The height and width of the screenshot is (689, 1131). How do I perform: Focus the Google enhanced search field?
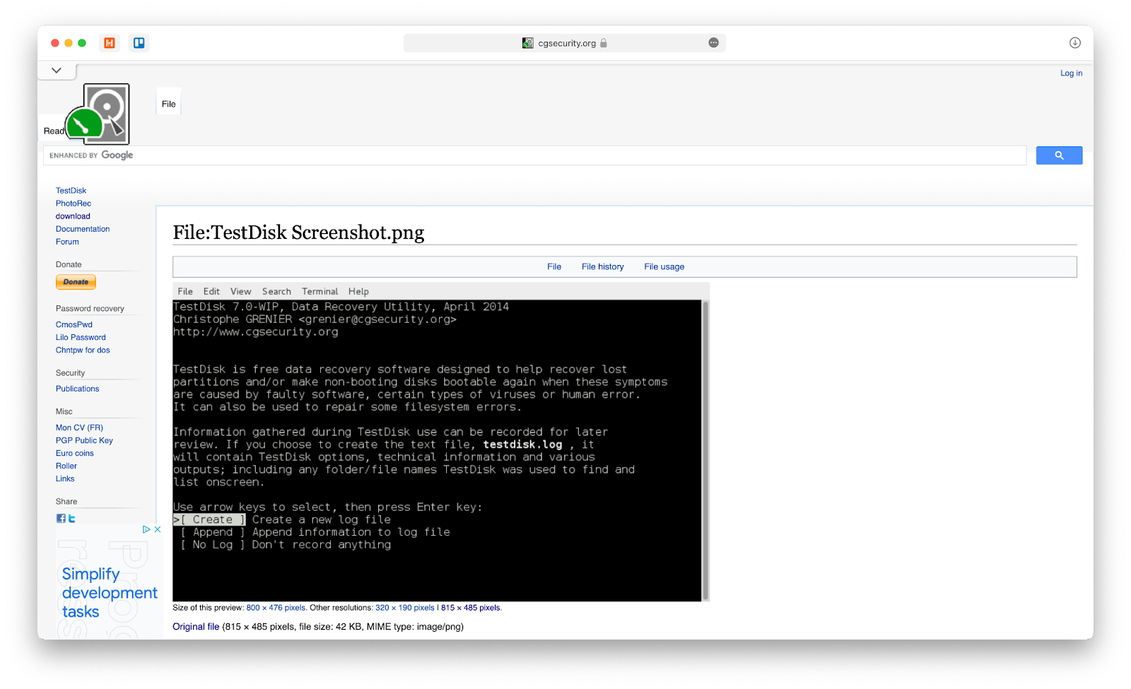(535, 155)
